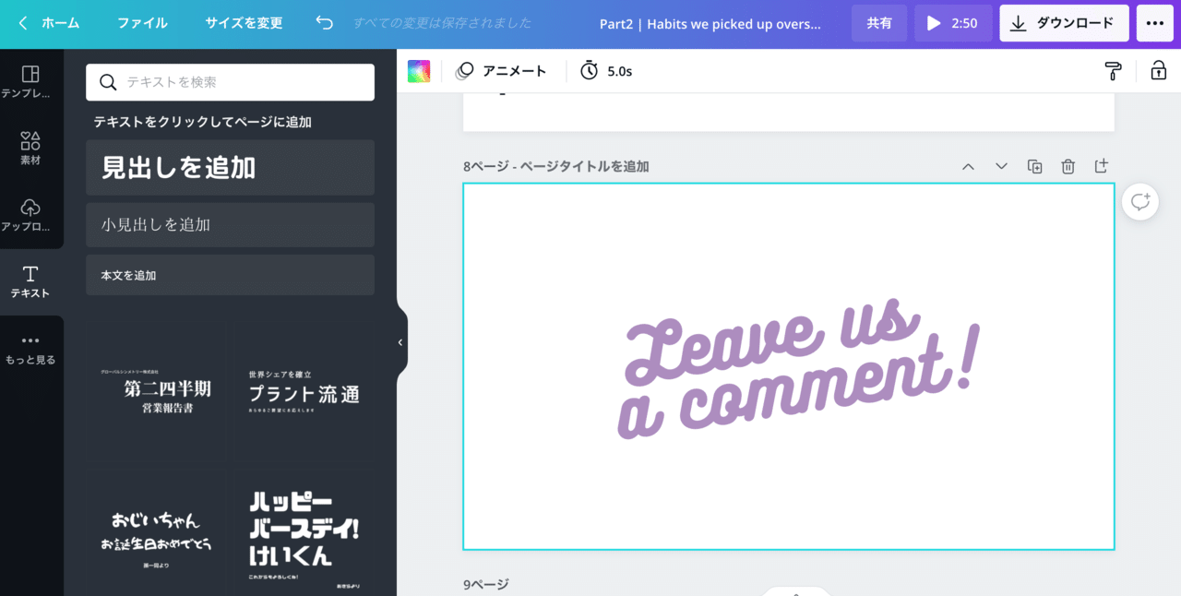Add a new page below page 8
Screen dimensions: 1181x596
[x=1101, y=166]
